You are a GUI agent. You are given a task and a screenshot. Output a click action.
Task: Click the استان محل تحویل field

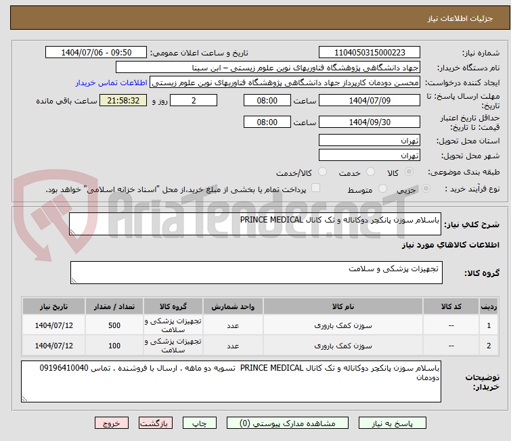click(370, 141)
